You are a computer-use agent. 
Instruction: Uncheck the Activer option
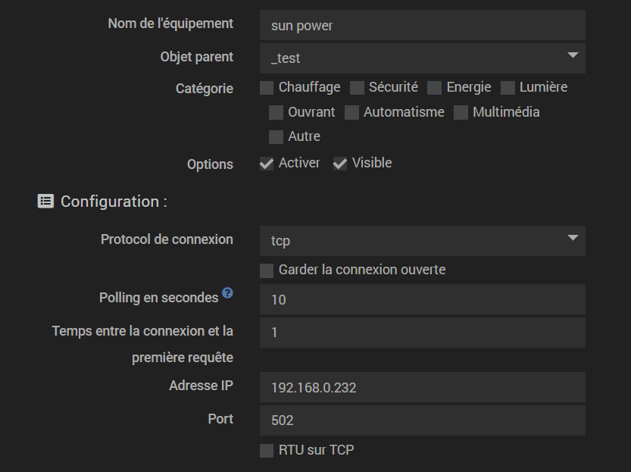click(x=267, y=164)
